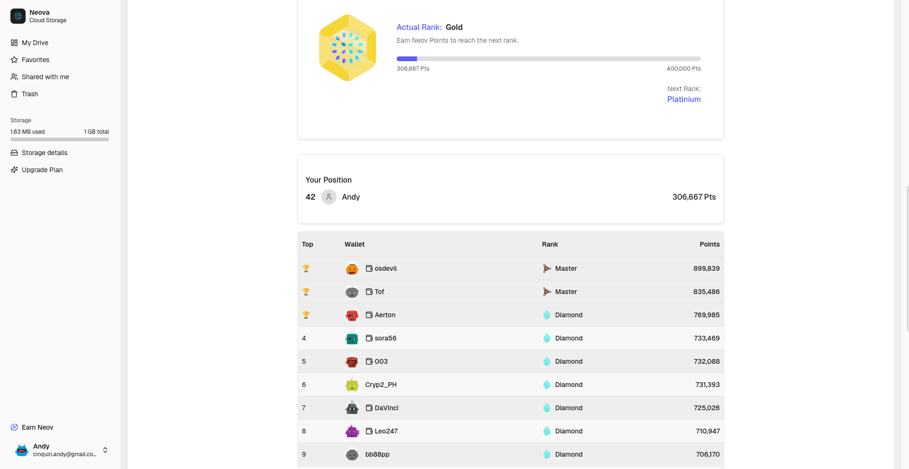Click the Gold rank hexagon badge
This screenshot has width=909, height=469.
pyautogui.click(x=347, y=48)
